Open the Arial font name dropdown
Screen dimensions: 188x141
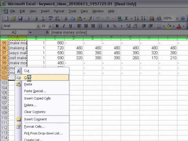point(38,26)
